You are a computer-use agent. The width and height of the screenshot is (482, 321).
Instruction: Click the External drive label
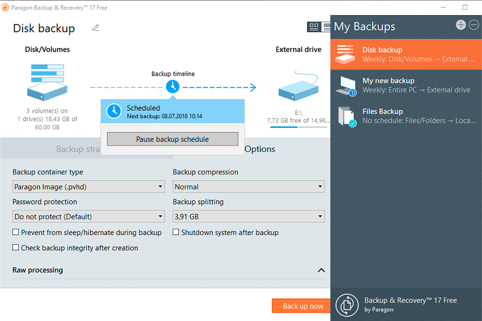click(x=298, y=50)
